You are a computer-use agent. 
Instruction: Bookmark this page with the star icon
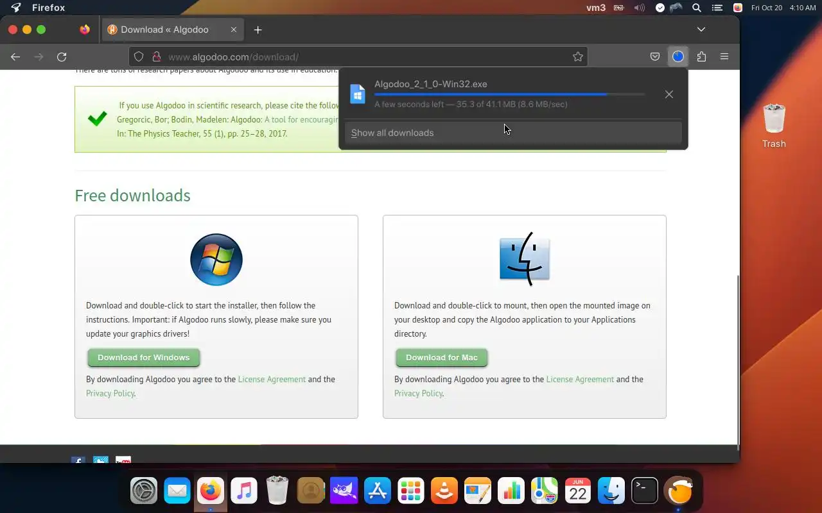click(x=578, y=56)
